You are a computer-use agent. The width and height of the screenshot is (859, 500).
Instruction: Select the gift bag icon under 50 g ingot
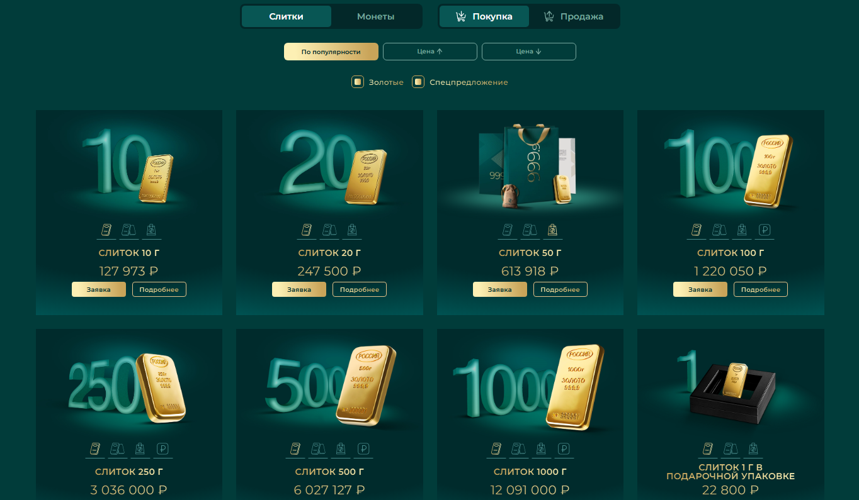point(552,231)
